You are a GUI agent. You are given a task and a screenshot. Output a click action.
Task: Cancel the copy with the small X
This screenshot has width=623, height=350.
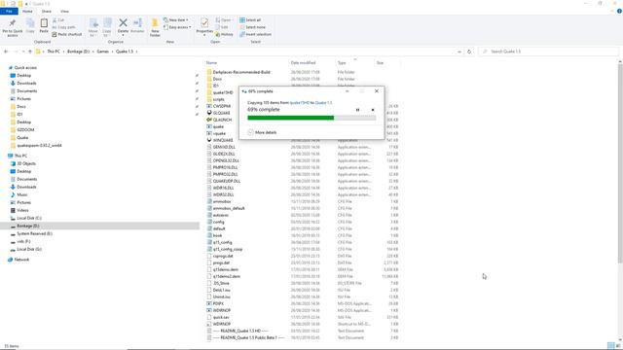[373, 110]
